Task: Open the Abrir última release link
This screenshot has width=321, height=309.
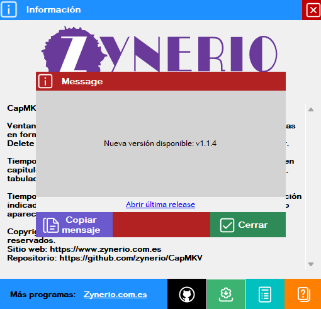Action: pos(160,205)
